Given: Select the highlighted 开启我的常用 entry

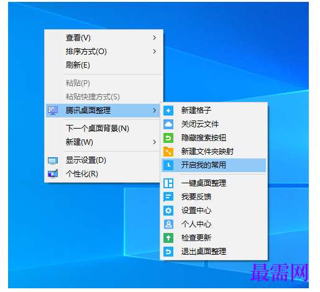Looking at the screenshot, I should tap(214, 165).
